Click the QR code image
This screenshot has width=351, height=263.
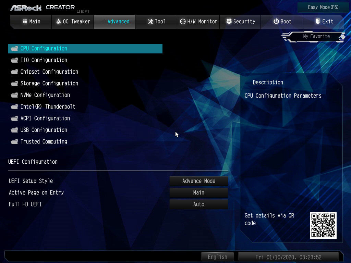(323, 225)
